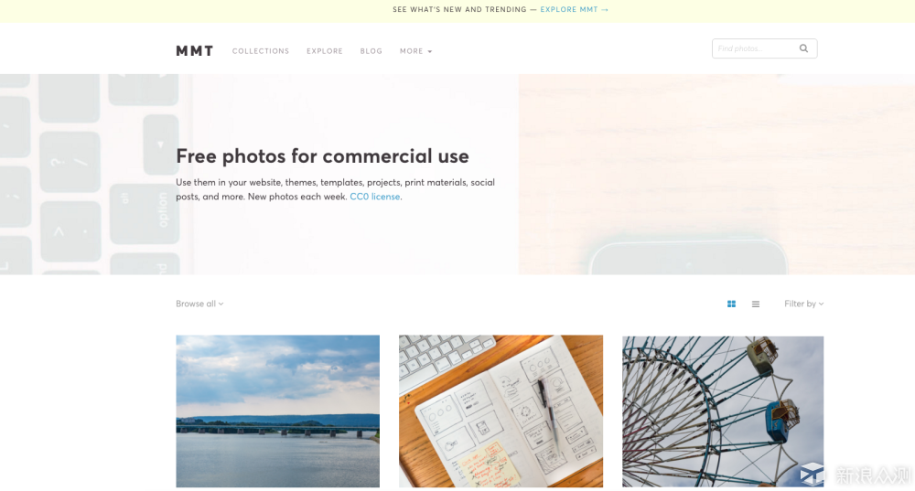915x491 pixels.
Task: Click the arrow after EXPLORE MMT
Action: [x=605, y=9]
